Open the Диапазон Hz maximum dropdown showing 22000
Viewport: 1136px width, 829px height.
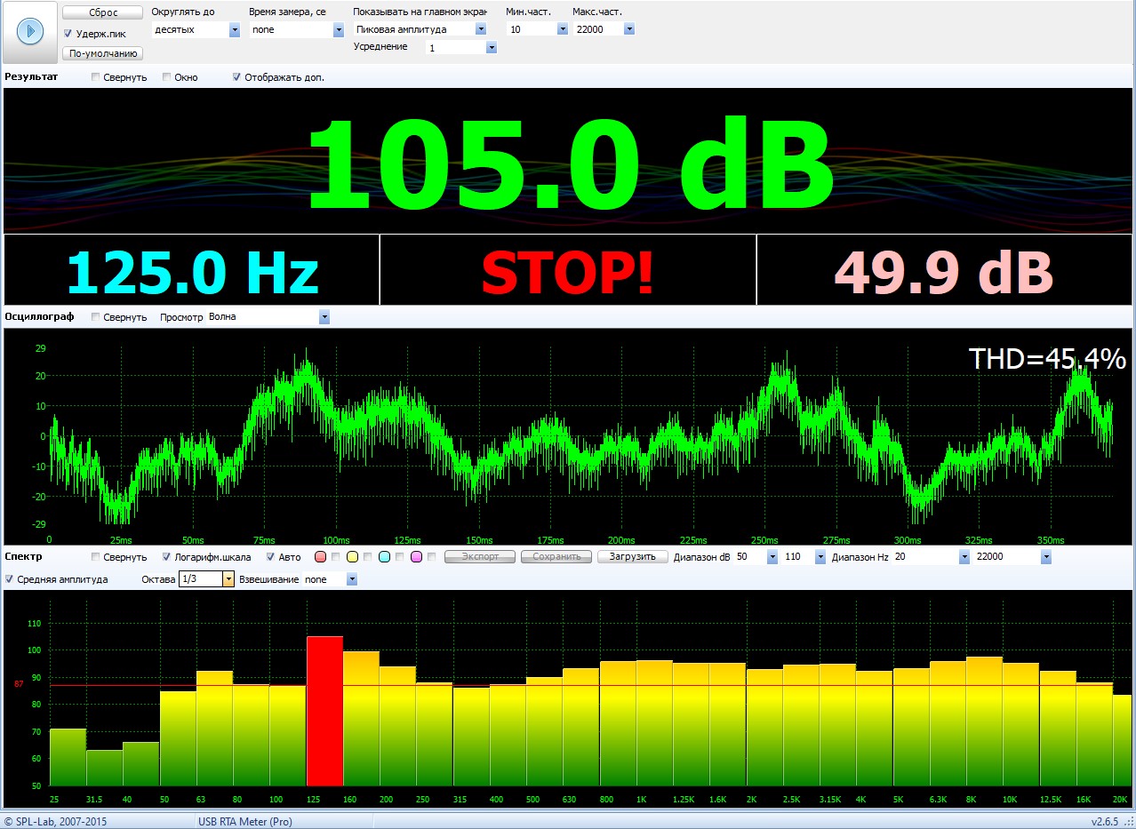coord(1046,557)
